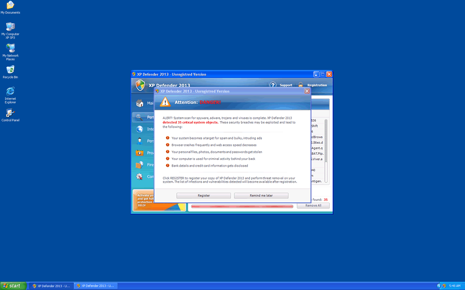This screenshot has height=290, width=465.
Task: Click the house icon in sidebar
Action: pos(140,103)
